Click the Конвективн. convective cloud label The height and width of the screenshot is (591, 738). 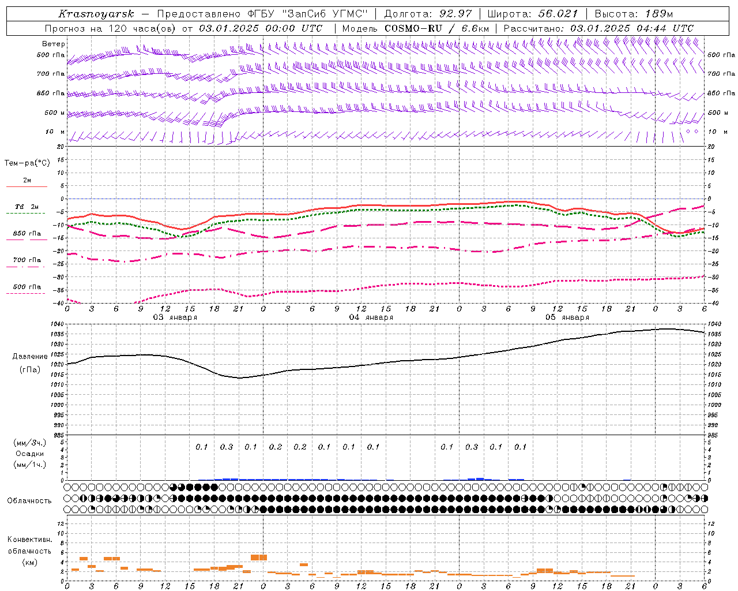tap(29, 540)
